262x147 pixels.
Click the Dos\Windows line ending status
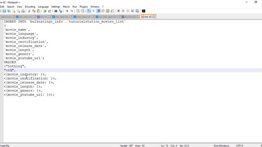point(221,146)
